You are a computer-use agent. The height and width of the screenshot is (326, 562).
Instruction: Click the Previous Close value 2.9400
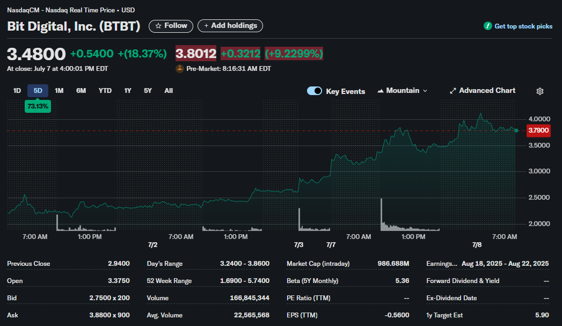click(119, 264)
